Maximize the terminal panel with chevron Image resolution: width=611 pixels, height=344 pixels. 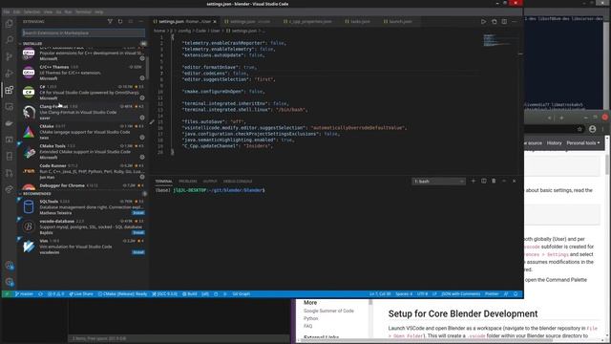coord(504,181)
